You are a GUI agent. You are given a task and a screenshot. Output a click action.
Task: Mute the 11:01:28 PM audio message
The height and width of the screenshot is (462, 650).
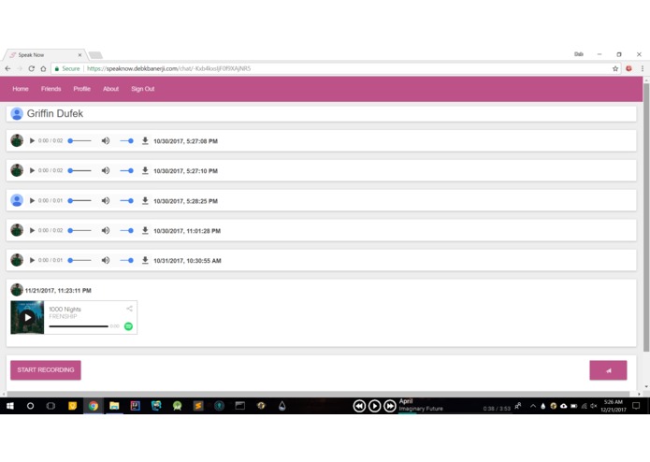tap(106, 230)
